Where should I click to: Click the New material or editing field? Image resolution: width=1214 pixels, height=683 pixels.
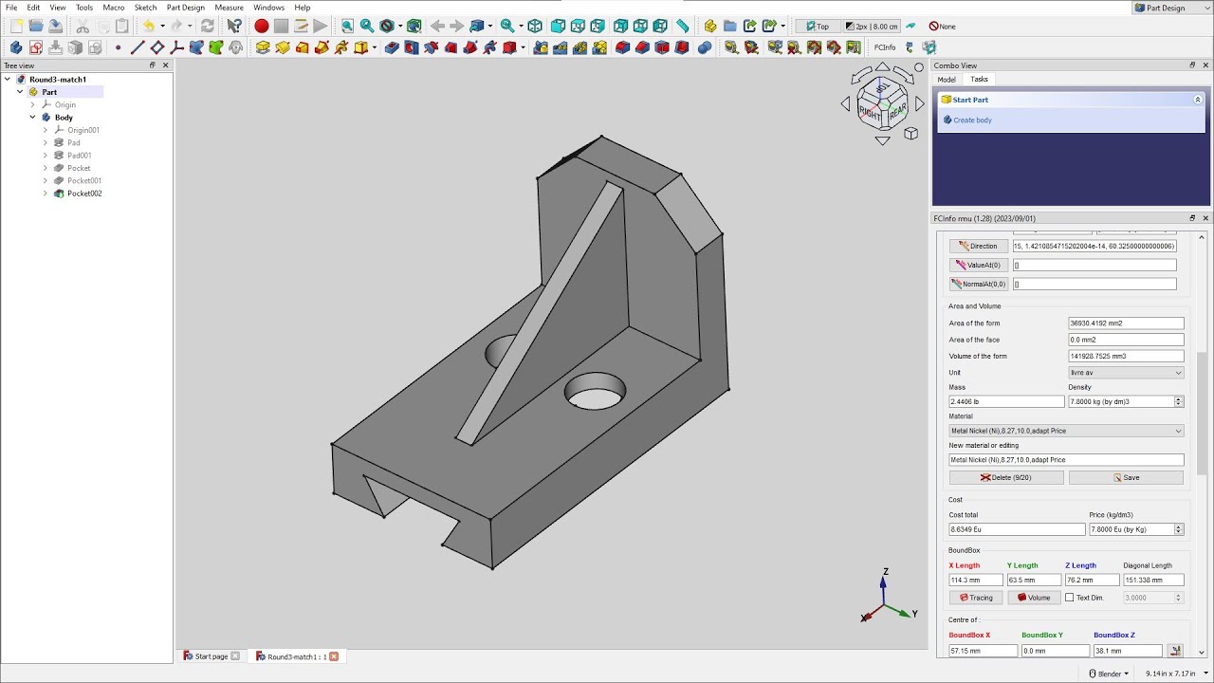click(1066, 460)
